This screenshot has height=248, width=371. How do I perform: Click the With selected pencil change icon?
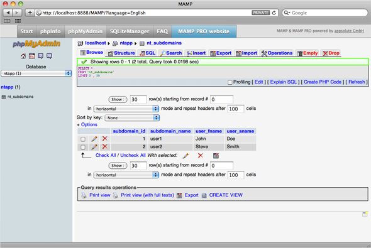point(185,156)
